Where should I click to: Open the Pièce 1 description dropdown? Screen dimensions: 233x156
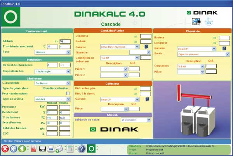(114, 69)
